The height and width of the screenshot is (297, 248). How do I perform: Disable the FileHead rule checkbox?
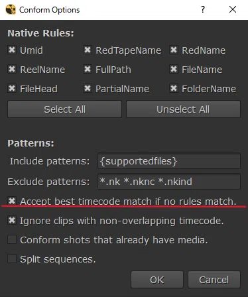12,88
